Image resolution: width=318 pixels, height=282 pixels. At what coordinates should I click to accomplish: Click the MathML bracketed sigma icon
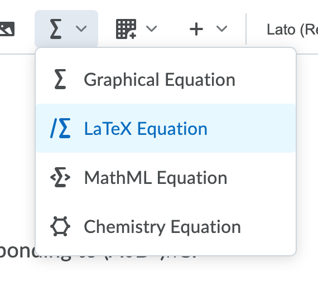click(60, 177)
